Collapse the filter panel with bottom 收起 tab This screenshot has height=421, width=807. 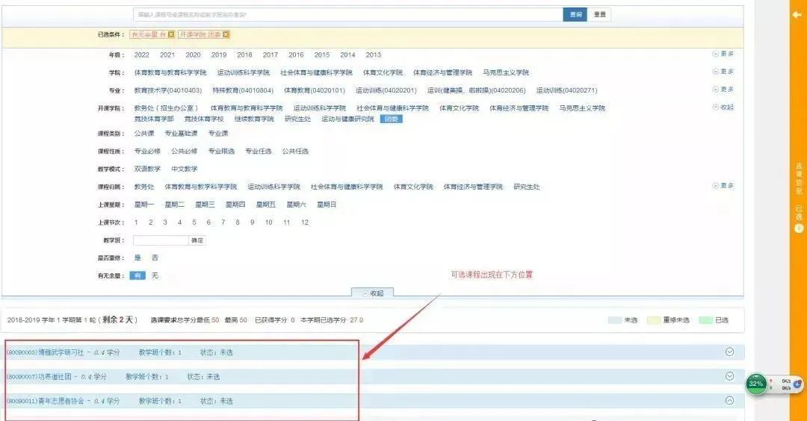372,293
